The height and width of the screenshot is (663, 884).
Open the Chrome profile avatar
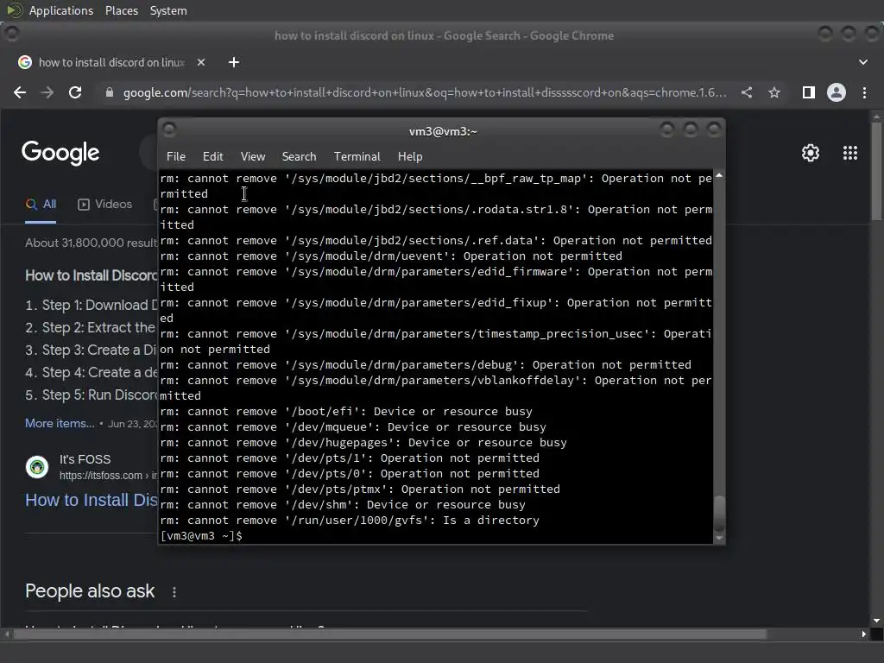[836, 92]
